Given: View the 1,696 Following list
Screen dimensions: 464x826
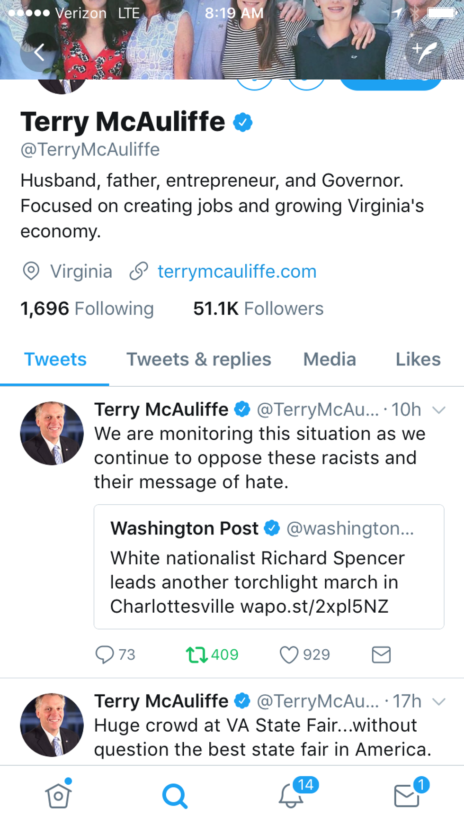Looking at the screenshot, I should point(87,309).
